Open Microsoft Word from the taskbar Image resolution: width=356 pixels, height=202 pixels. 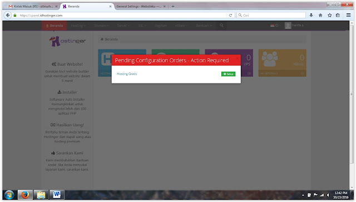[57, 195]
